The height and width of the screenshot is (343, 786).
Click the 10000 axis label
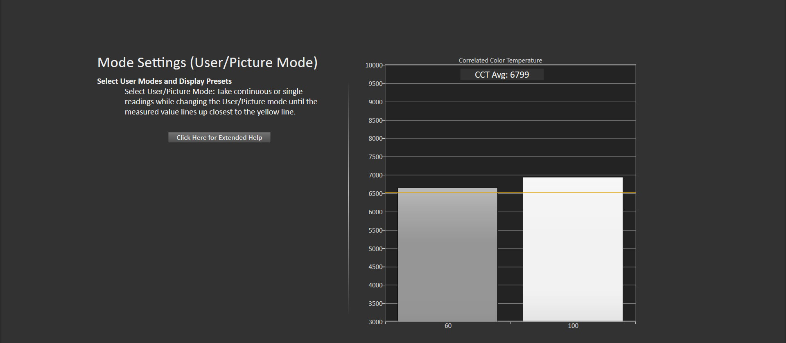374,65
